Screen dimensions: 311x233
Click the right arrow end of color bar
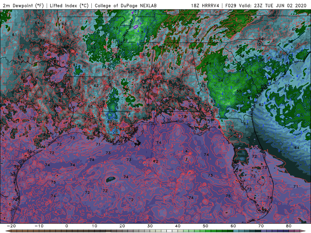pos(304,231)
